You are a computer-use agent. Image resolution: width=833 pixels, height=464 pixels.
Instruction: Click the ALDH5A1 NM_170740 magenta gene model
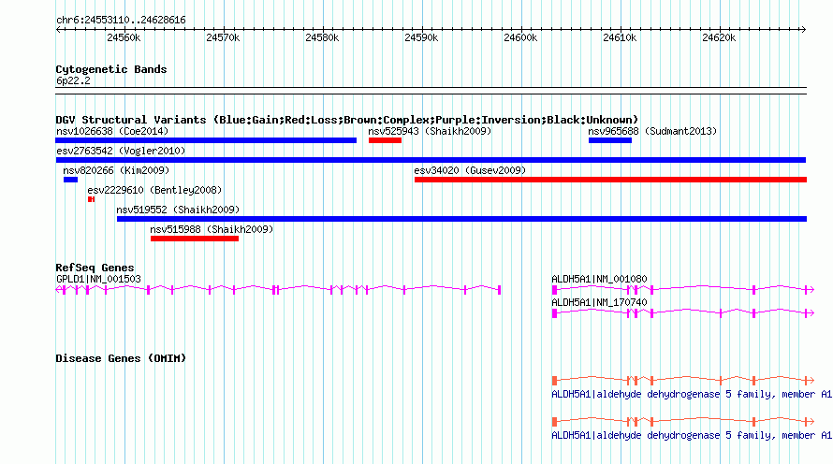[x=683, y=312]
